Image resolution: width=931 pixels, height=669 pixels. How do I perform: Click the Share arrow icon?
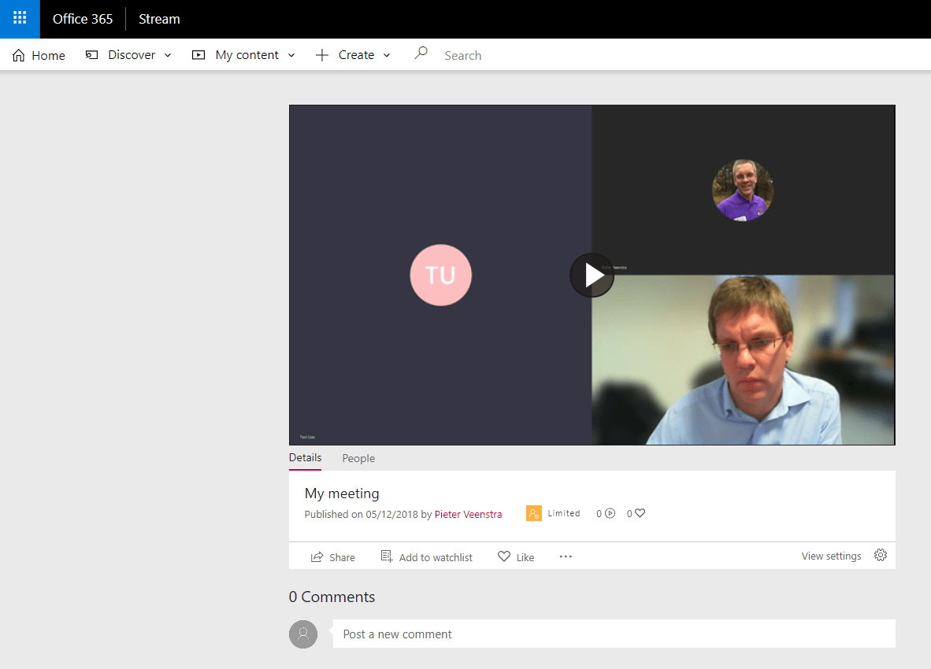[317, 557]
